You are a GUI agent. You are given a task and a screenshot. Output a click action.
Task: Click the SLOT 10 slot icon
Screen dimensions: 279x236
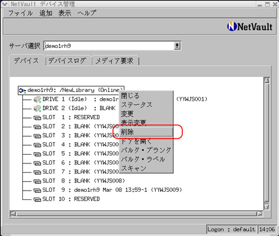(37, 199)
